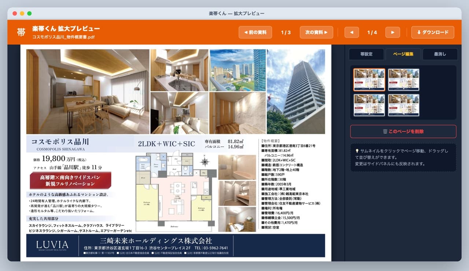
Task: Click the red 高層階×南向きワイドスパン banner
Action: point(71,180)
